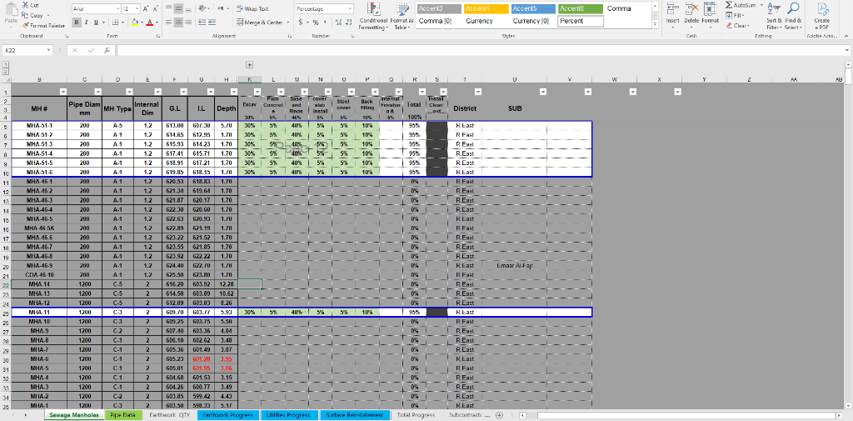Open the filter dropdown for the District column
The image size is (853, 421).
click(477, 91)
